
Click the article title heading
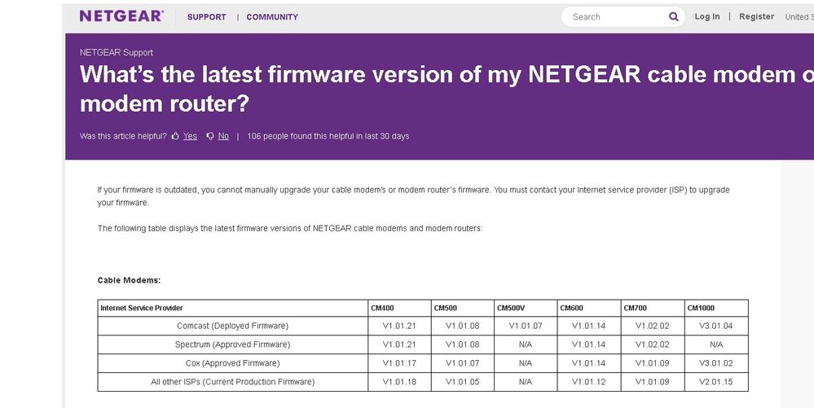(x=447, y=89)
